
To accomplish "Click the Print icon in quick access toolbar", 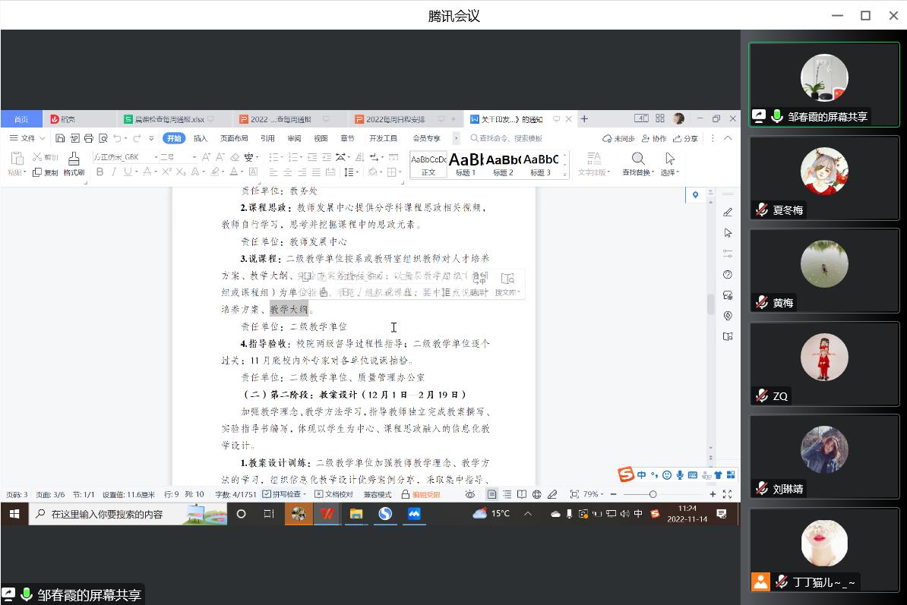I will click(x=89, y=138).
